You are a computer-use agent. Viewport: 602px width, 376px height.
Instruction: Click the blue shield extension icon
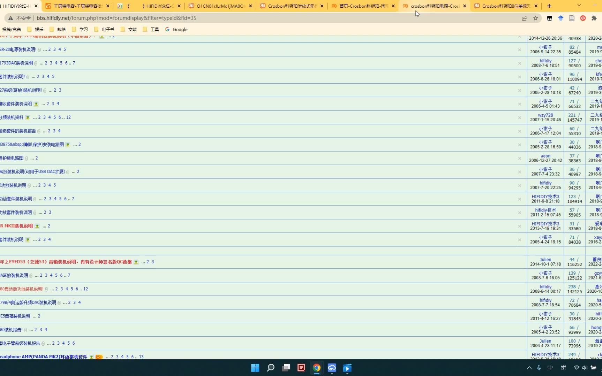560,18
